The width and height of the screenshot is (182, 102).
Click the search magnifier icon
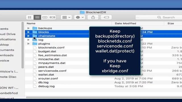tap(159, 17)
